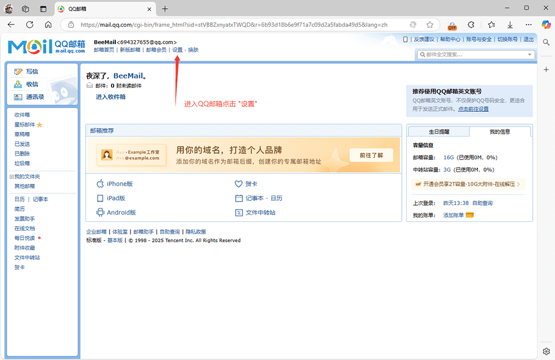
Task: Switch to the 生日提醒 tab
Action: 439,132
